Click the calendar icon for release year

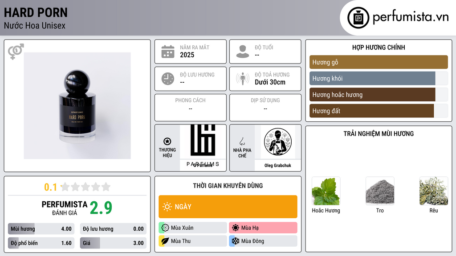pos(168,52)
